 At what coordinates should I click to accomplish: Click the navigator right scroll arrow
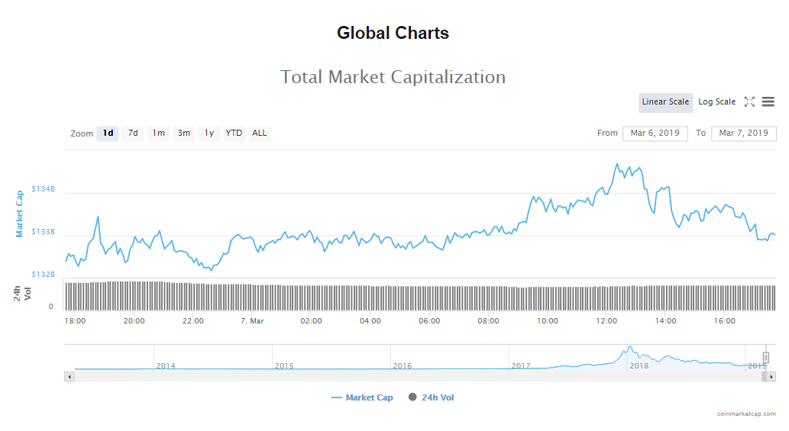pos(771,377)
